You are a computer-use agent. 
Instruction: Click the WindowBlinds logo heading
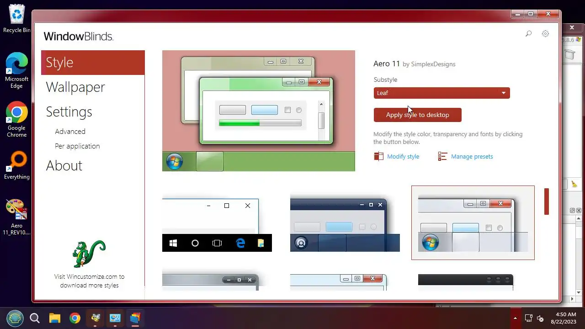point(78,36)
